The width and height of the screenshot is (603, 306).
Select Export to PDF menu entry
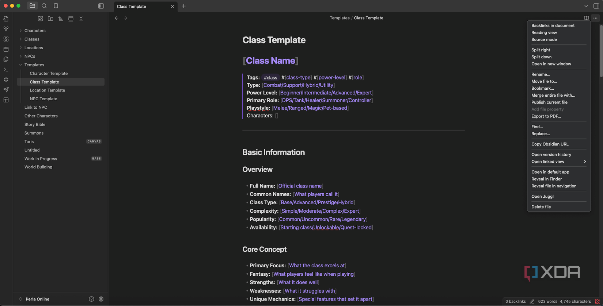(546, 116)
